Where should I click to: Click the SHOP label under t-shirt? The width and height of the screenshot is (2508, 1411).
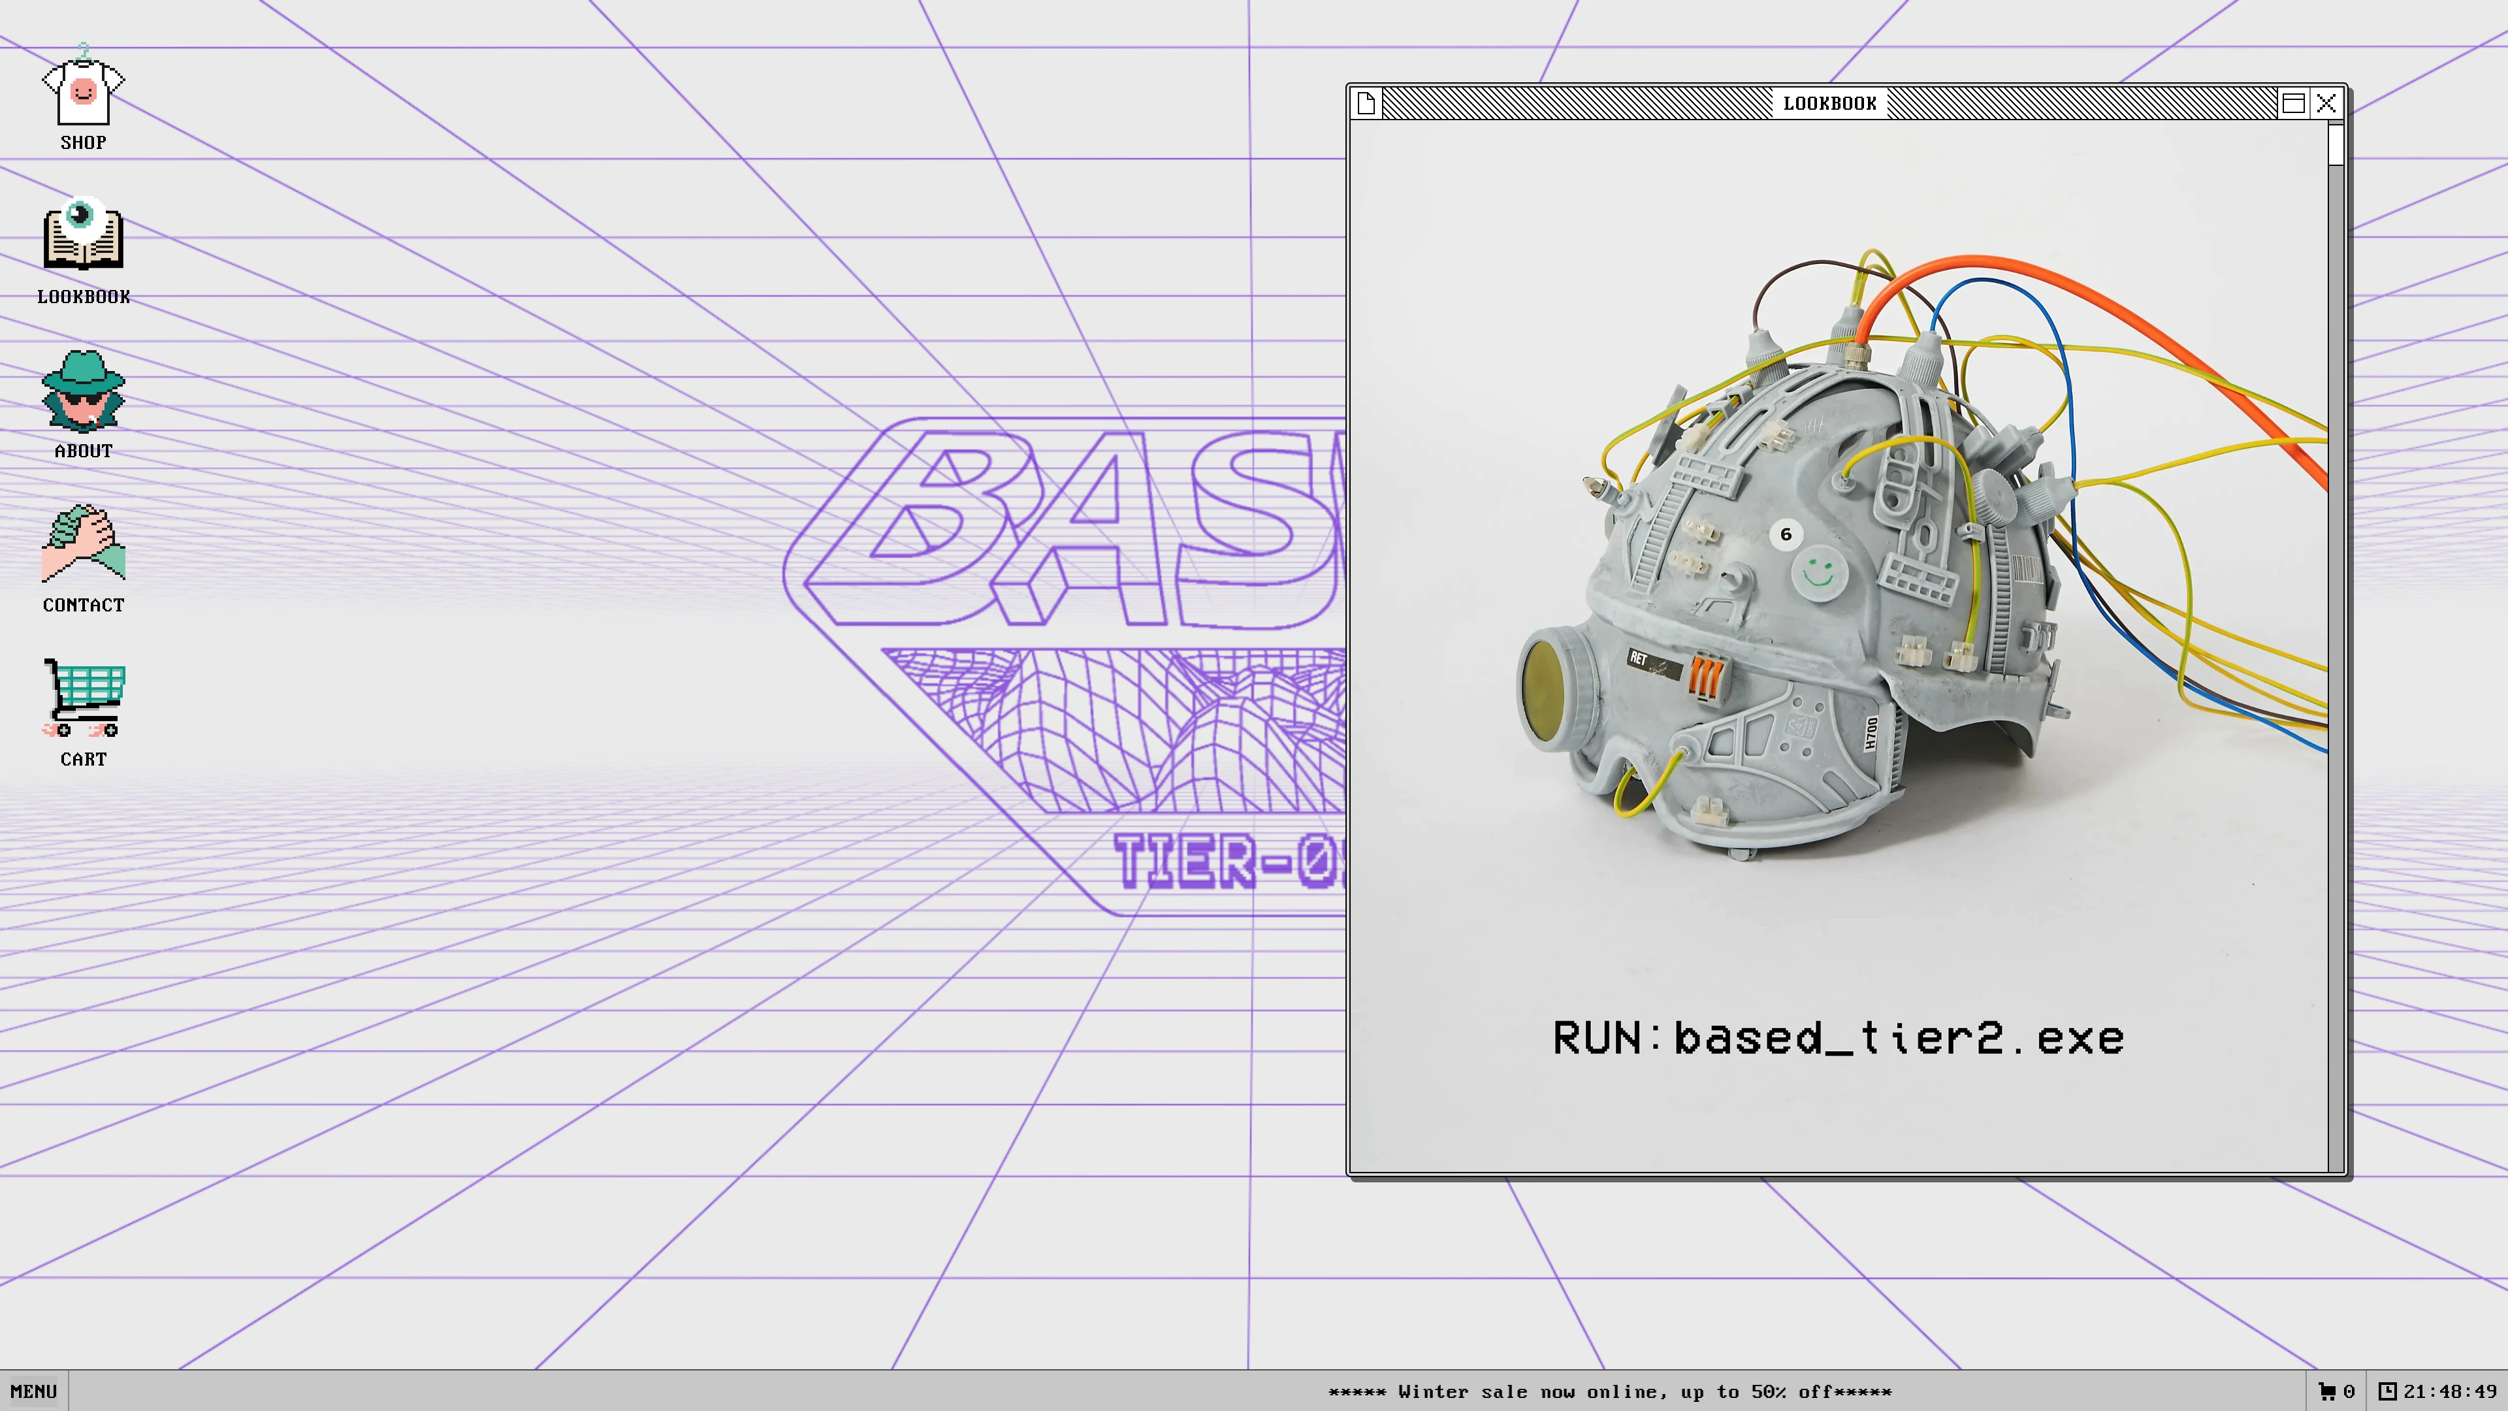pos(83,142)
